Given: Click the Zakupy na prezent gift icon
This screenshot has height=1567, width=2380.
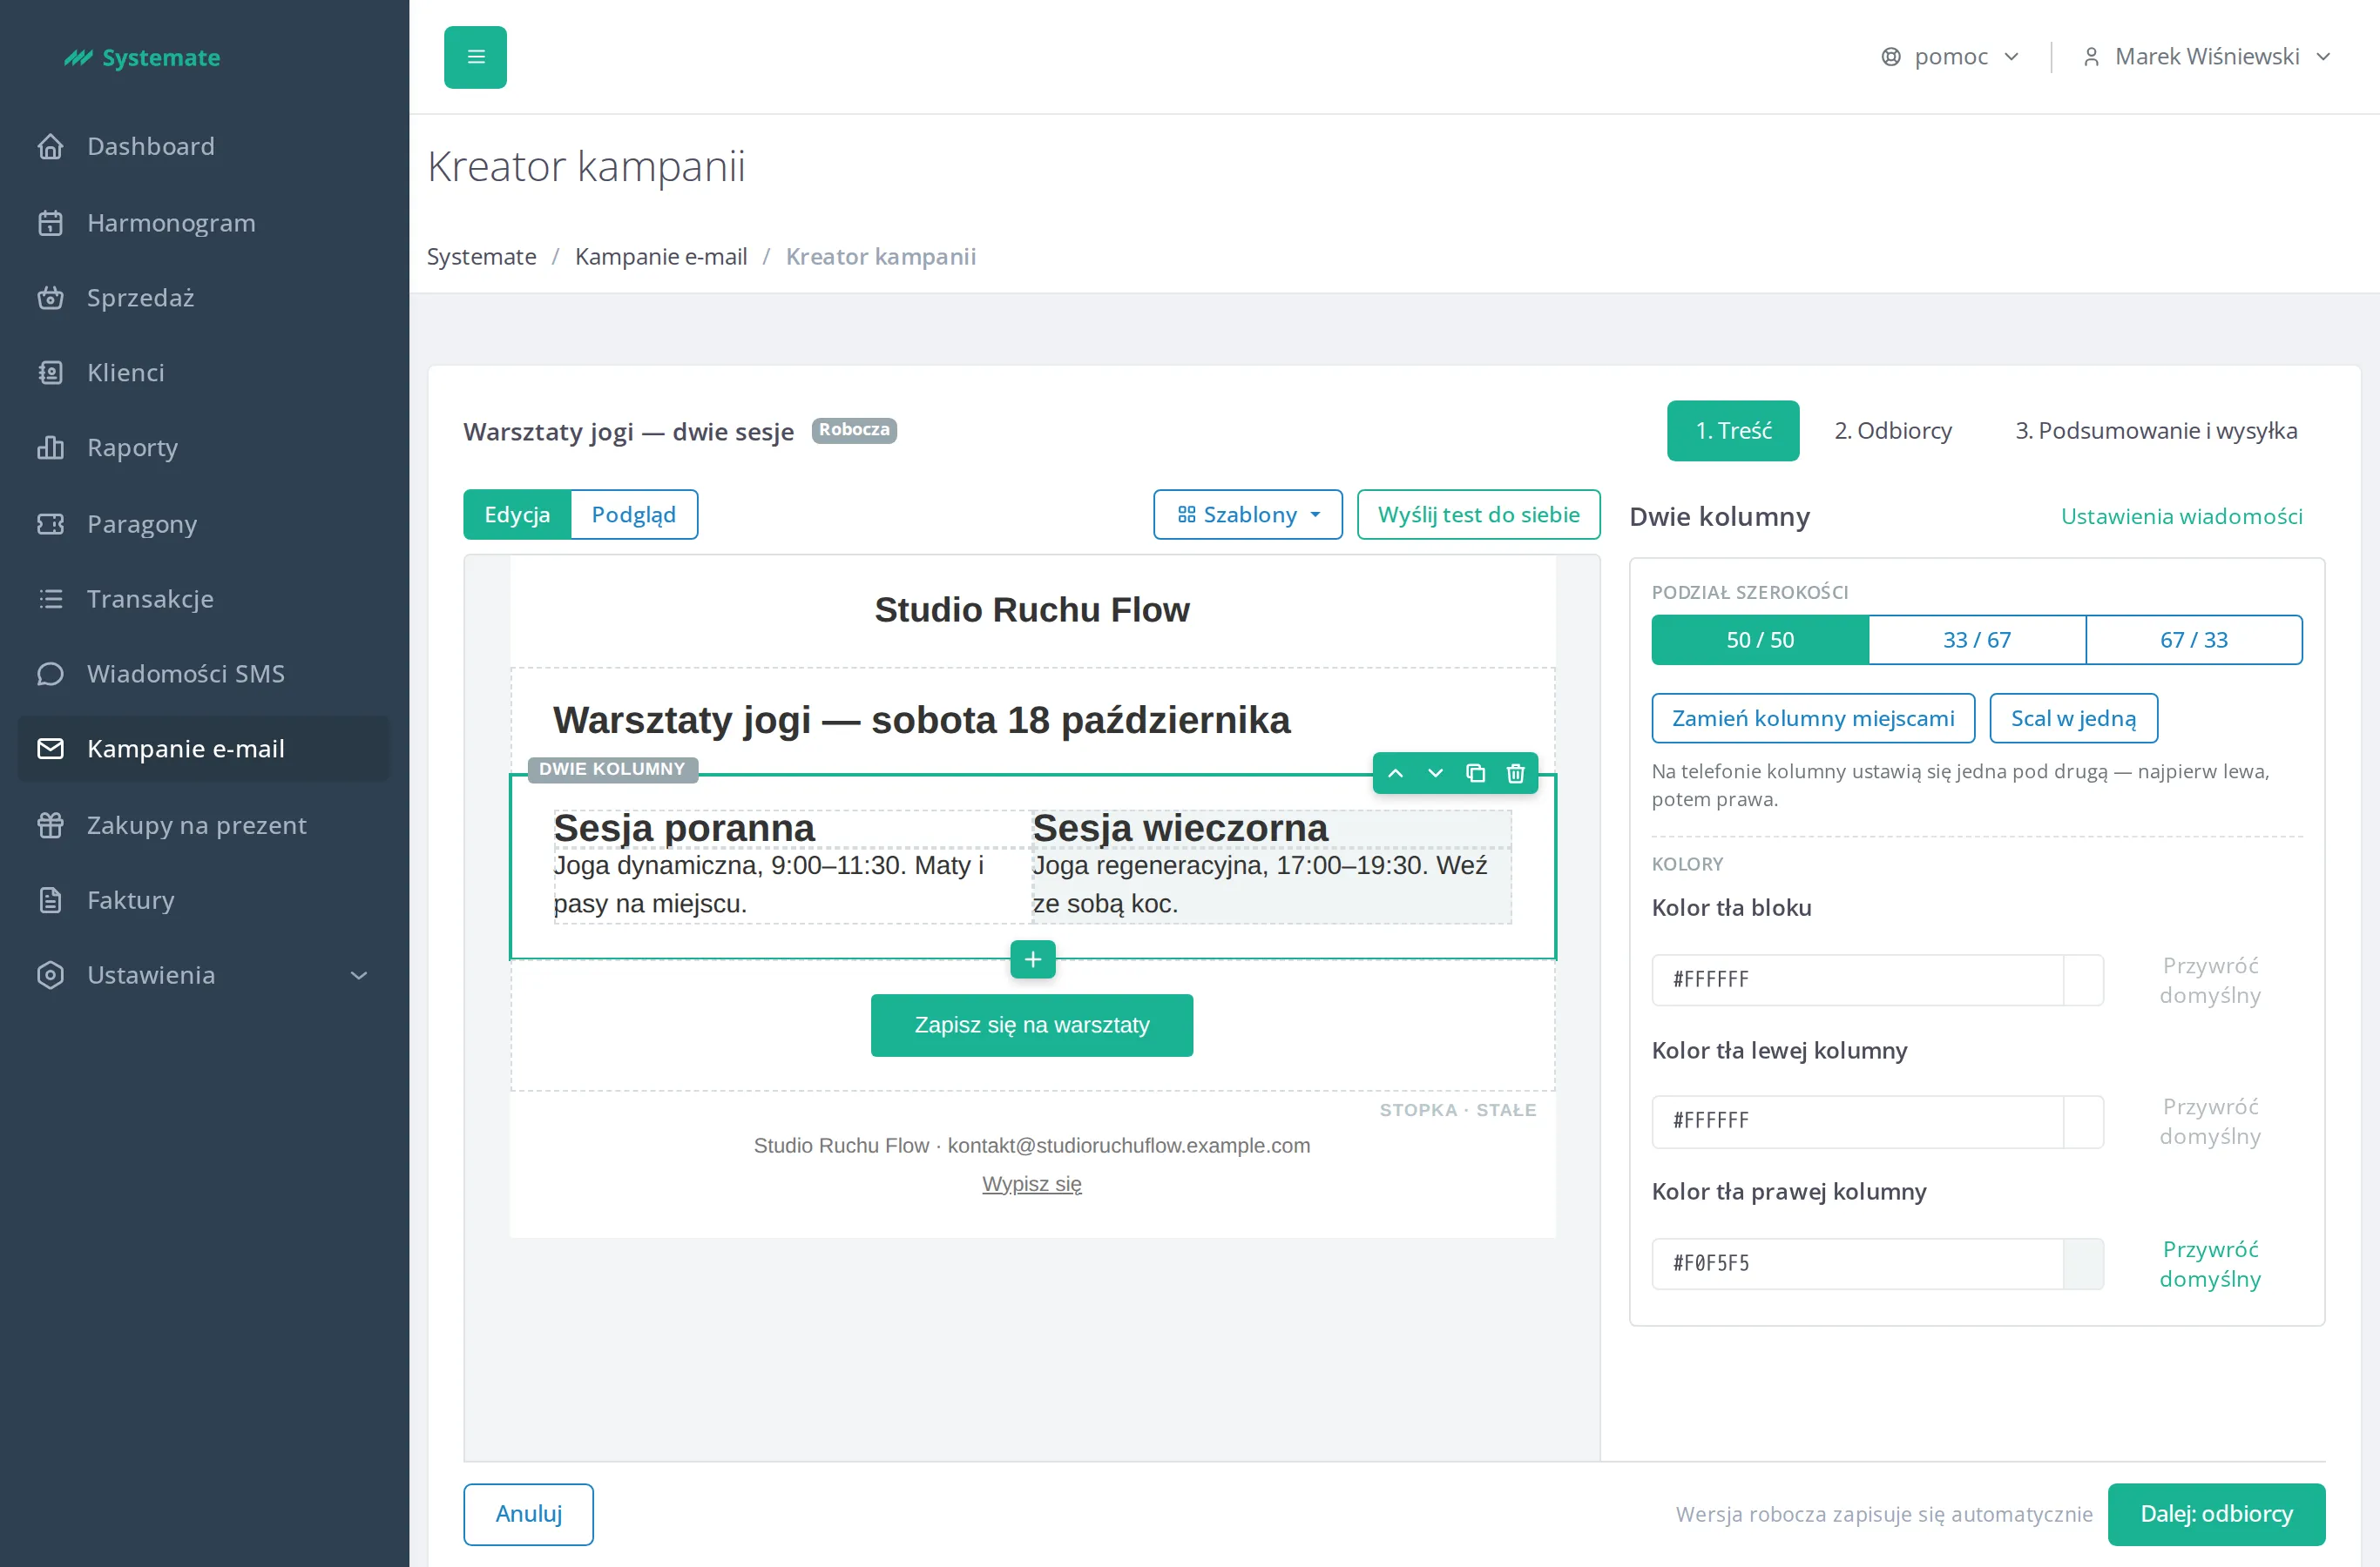Looking at the screenshot, I should [x=50, y=825].
